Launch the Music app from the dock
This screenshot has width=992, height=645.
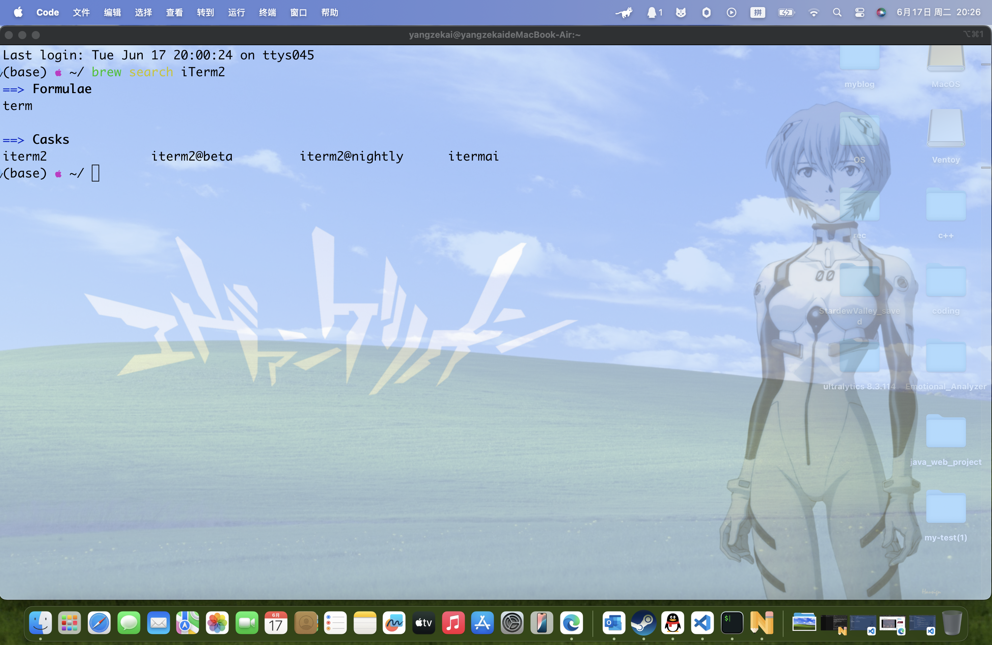click(x=453, y=623)
